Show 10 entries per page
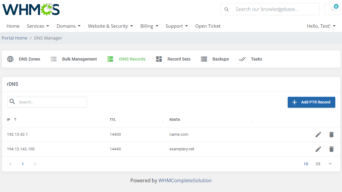 point(306,164)
